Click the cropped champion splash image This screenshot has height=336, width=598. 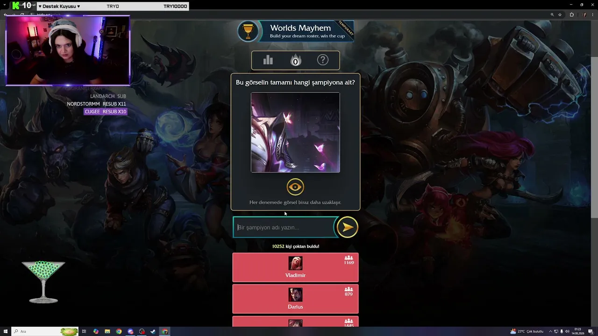tap(295, 133)
